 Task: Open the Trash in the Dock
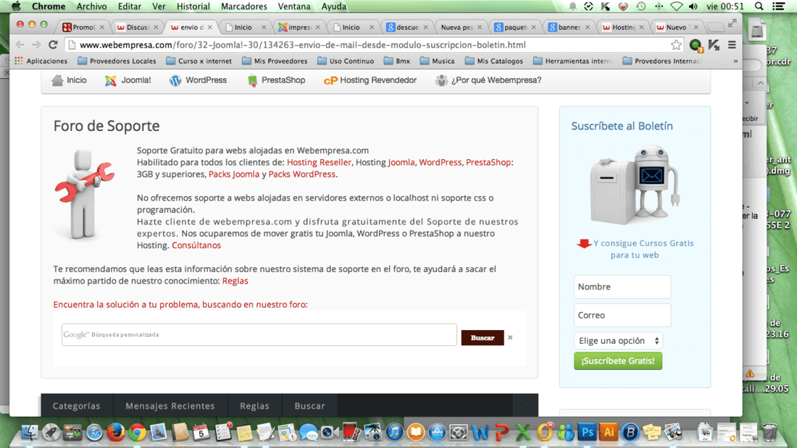tap(769, 432)
